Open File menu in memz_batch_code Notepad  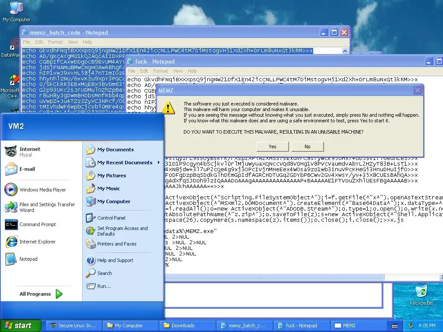point(26,42)
